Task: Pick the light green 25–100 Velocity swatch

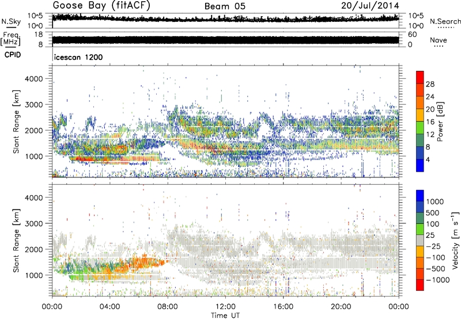Action: point(420,229)
